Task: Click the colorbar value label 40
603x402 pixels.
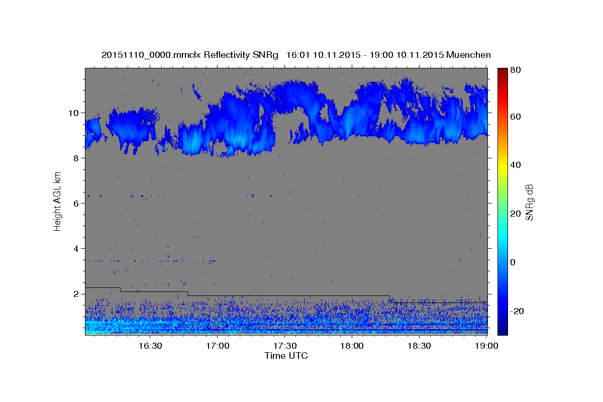Action: [515, 165]
